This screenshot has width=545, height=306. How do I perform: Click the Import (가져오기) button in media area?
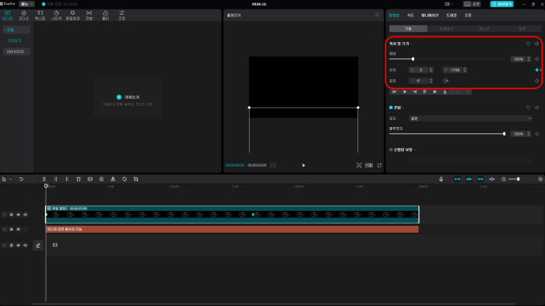128,97
